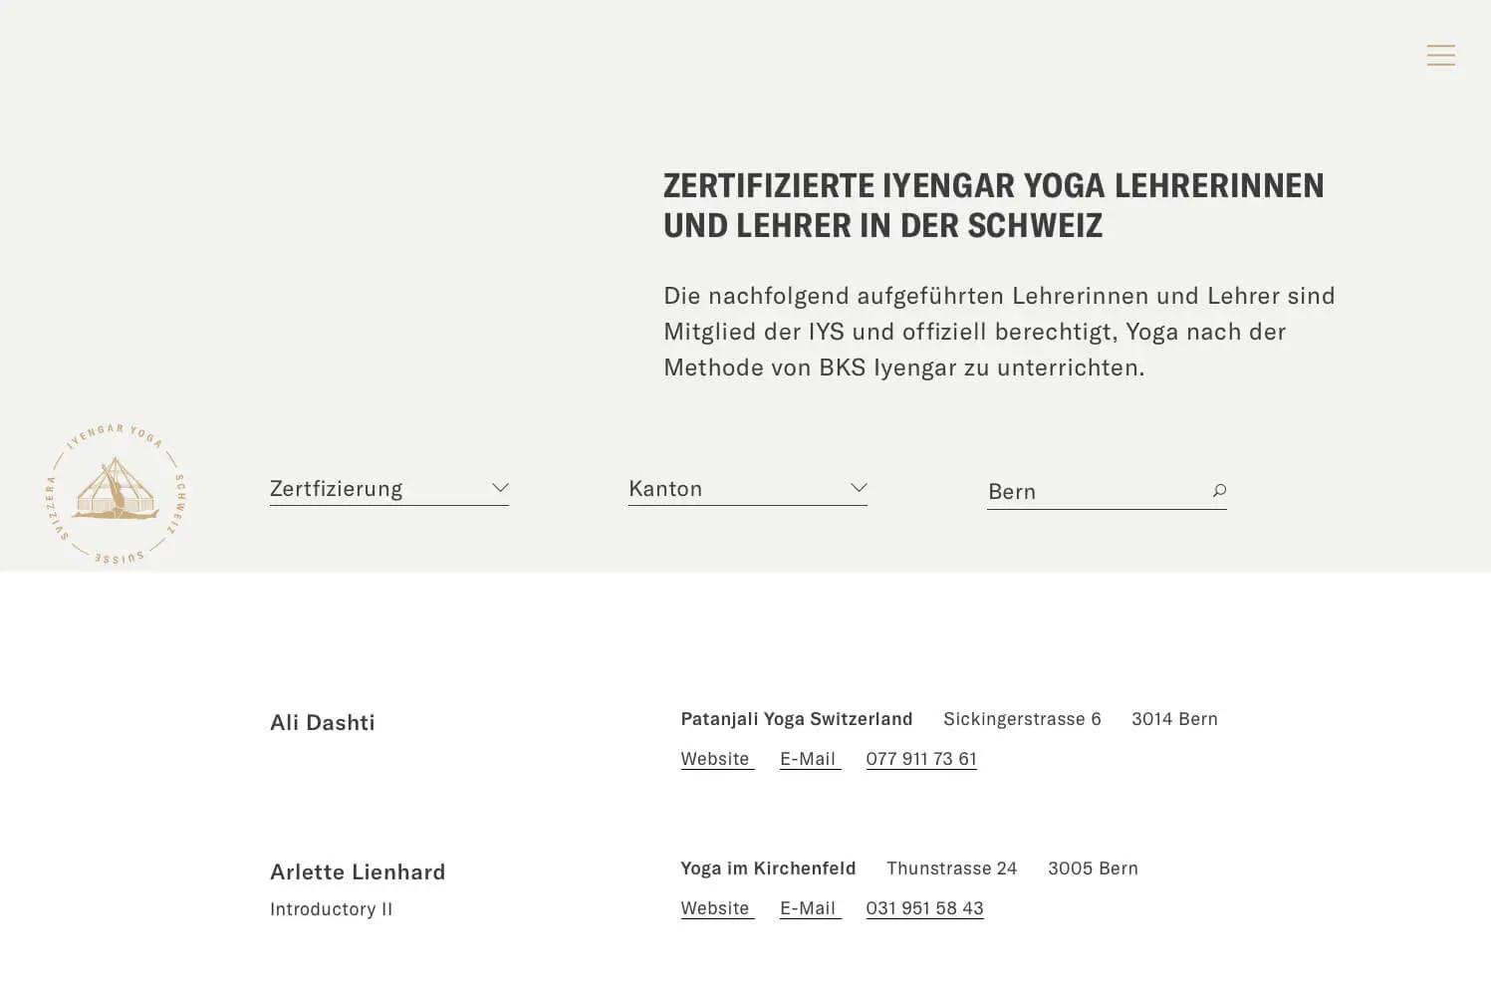Click the search magnifier icon

click(x=1218, y=491)
